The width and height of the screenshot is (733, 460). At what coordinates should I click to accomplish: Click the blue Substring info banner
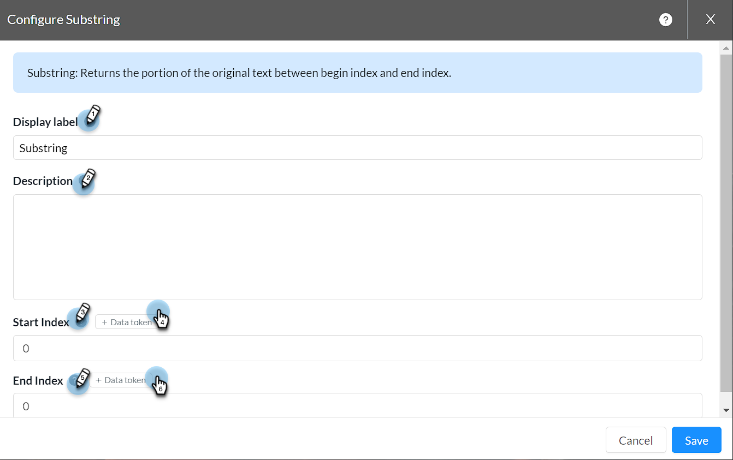coord(357,73)
